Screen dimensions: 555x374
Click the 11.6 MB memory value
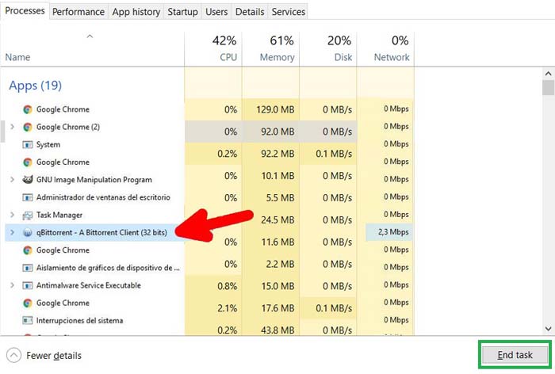[x=277, y=242]
